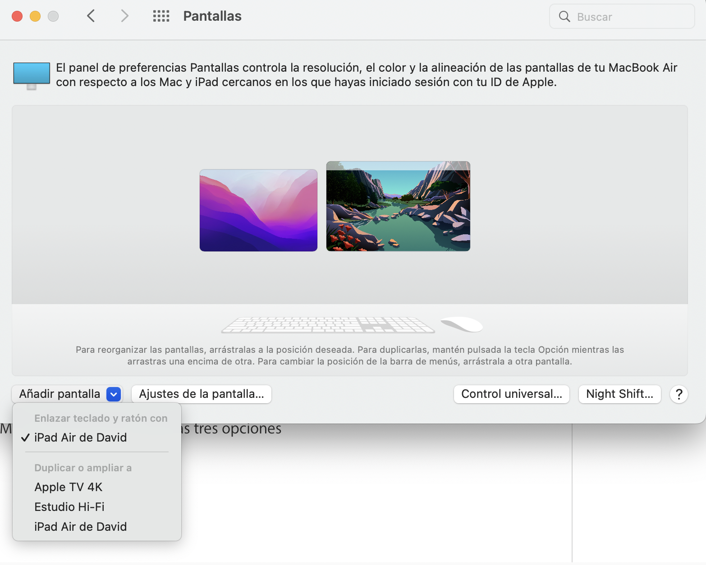Click the keyboard illustration
The height and width of the screenshot is (565, 706).
(x=328, y=325)
